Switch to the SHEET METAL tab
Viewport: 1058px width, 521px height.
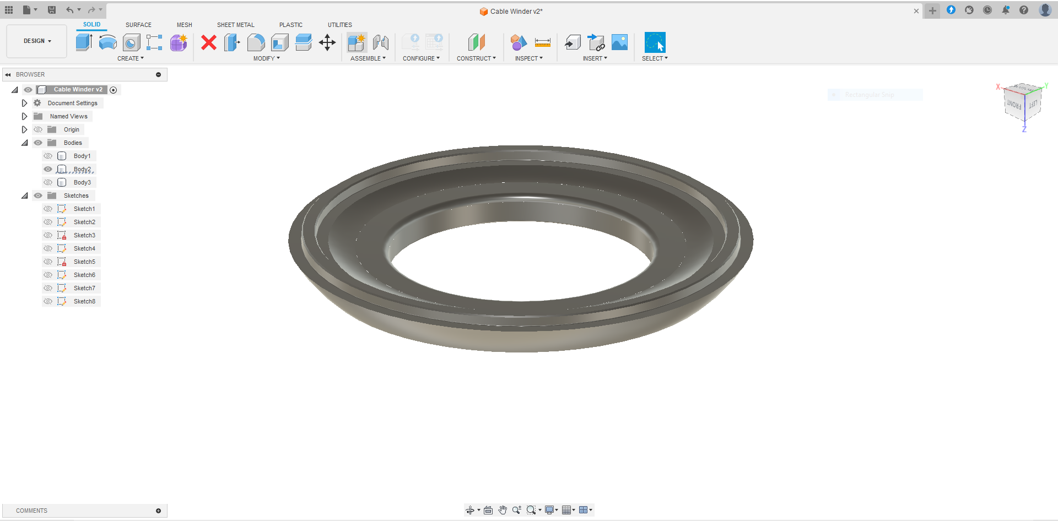pyautogui.click(x=236, y=25)
